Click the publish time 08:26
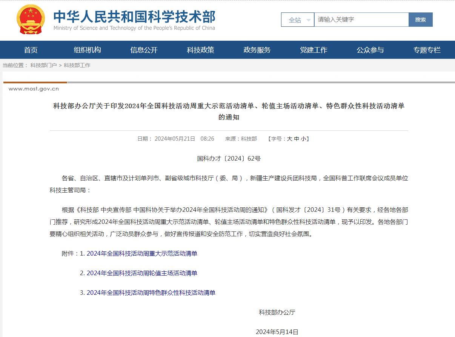This screenshot has height=337, width=455. click(207, 139)
